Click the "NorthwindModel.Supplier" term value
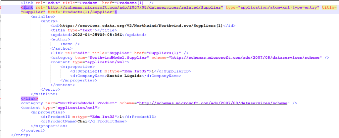The width and height of the screenshot is (339, 138). click(117, 58)
